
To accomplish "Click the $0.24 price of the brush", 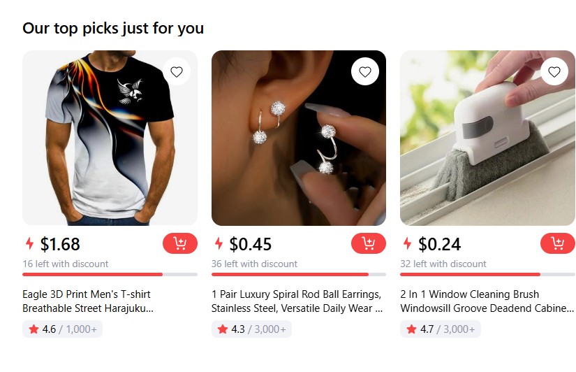I will (440, 244).
